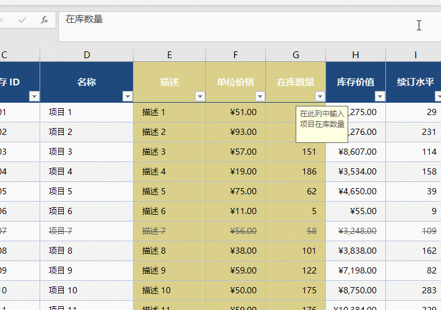Select column H header

pyautogui.click(x=356, y=55)
